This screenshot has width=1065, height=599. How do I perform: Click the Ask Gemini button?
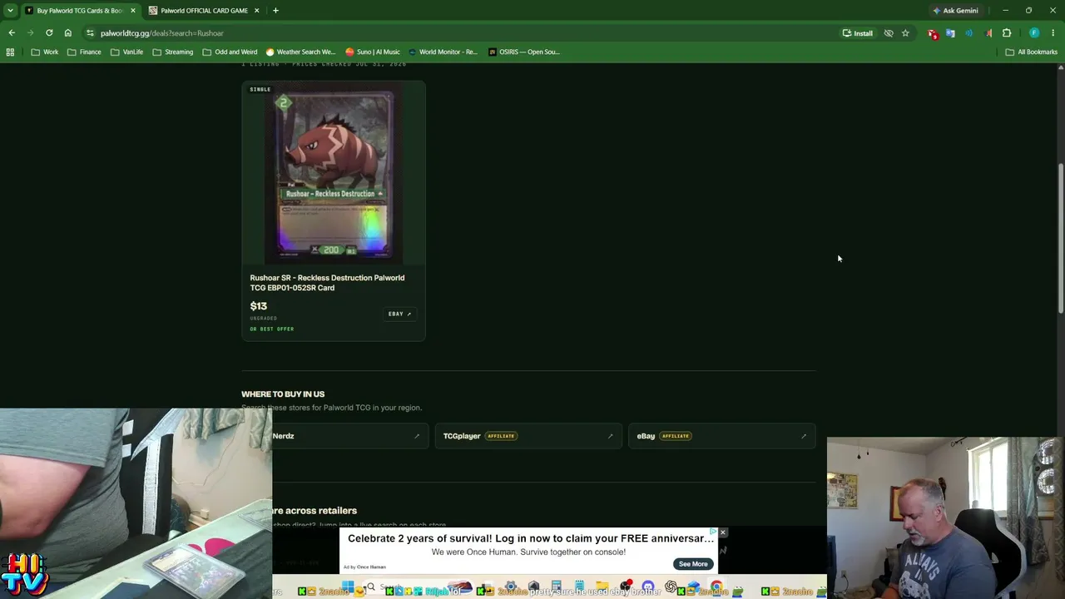click(x=955, y=11)
